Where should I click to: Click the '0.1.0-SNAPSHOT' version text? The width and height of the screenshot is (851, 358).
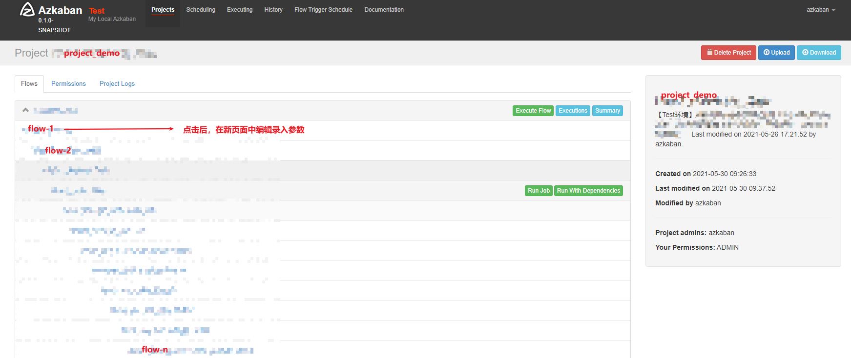[x=54, y=25]
